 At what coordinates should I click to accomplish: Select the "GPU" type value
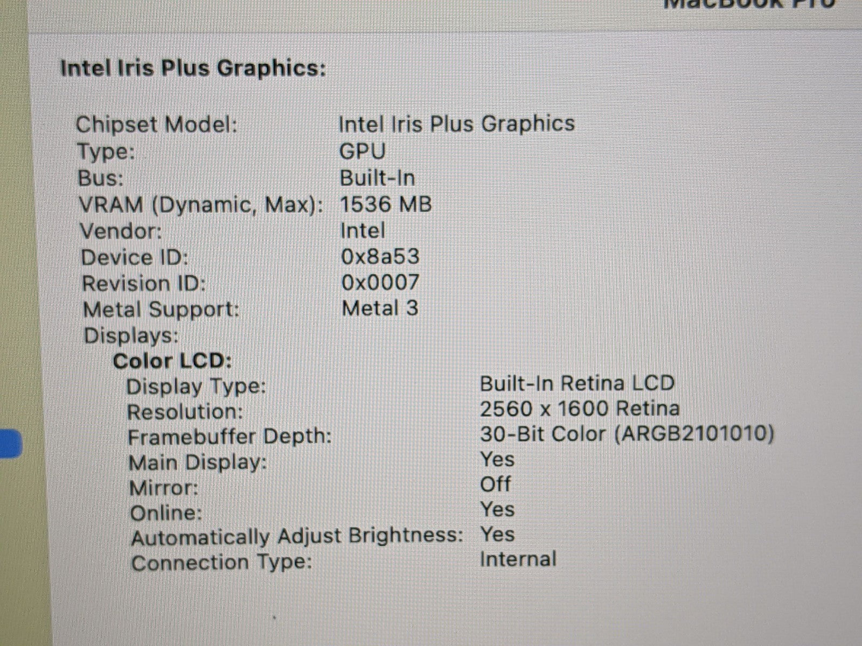click(x=362, y=151)
